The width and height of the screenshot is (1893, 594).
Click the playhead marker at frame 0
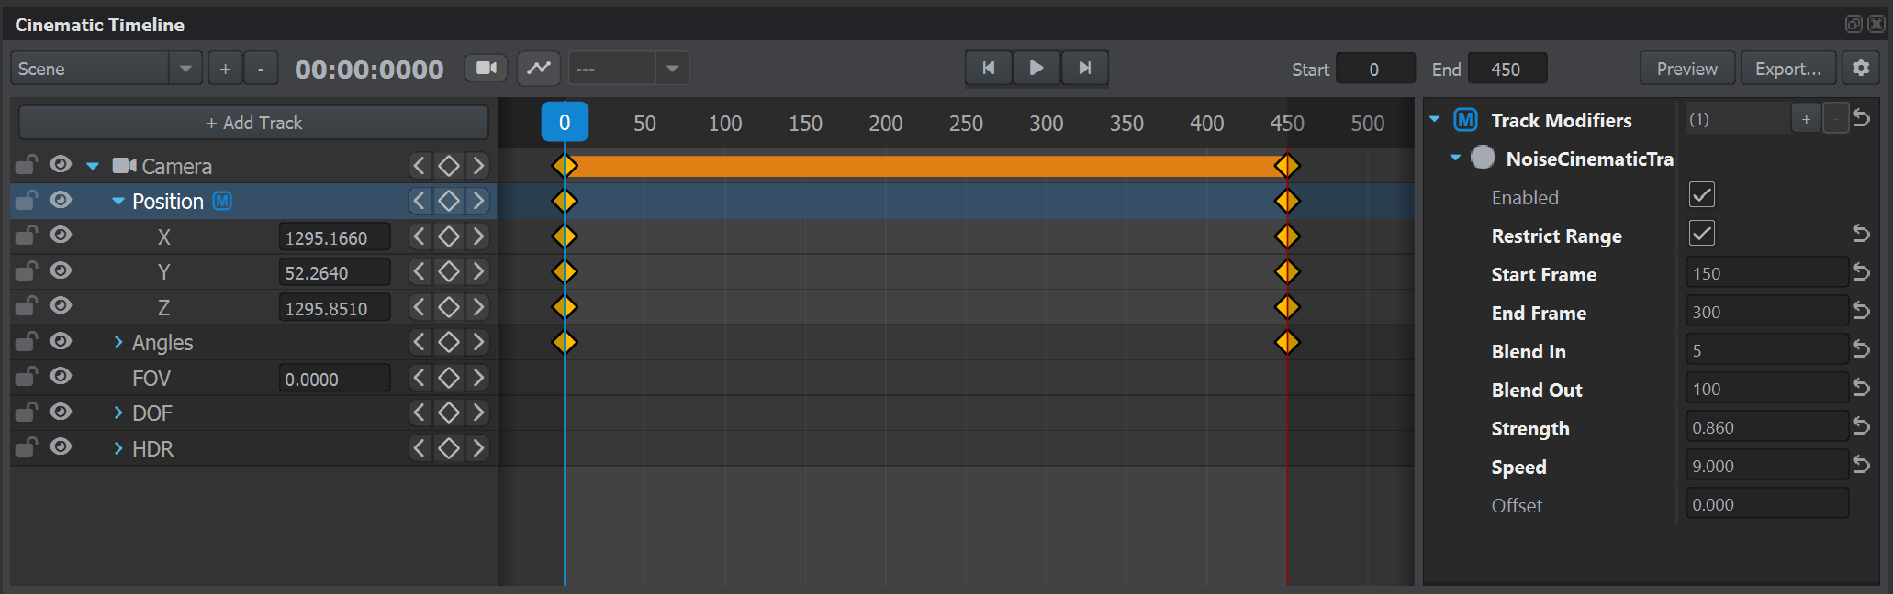(565, 123)
